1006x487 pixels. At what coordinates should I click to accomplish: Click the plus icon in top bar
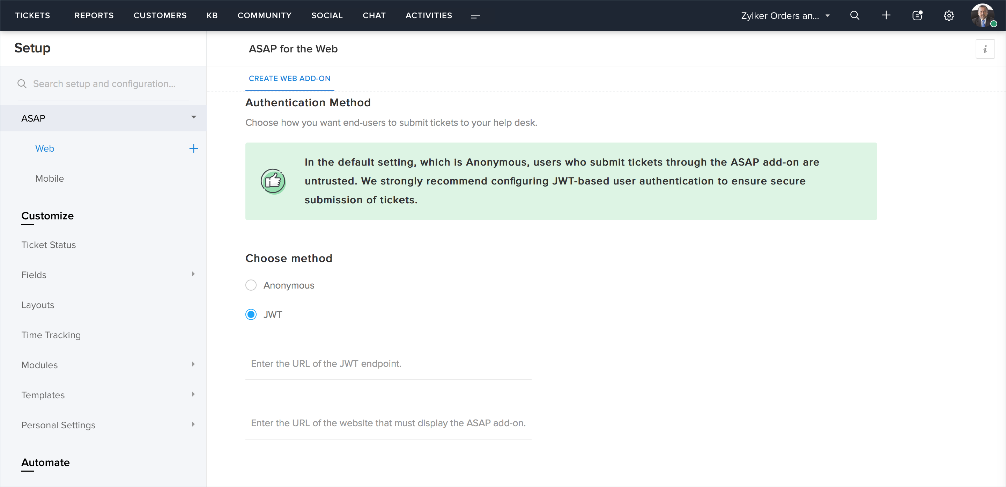[x=886, y=15]
